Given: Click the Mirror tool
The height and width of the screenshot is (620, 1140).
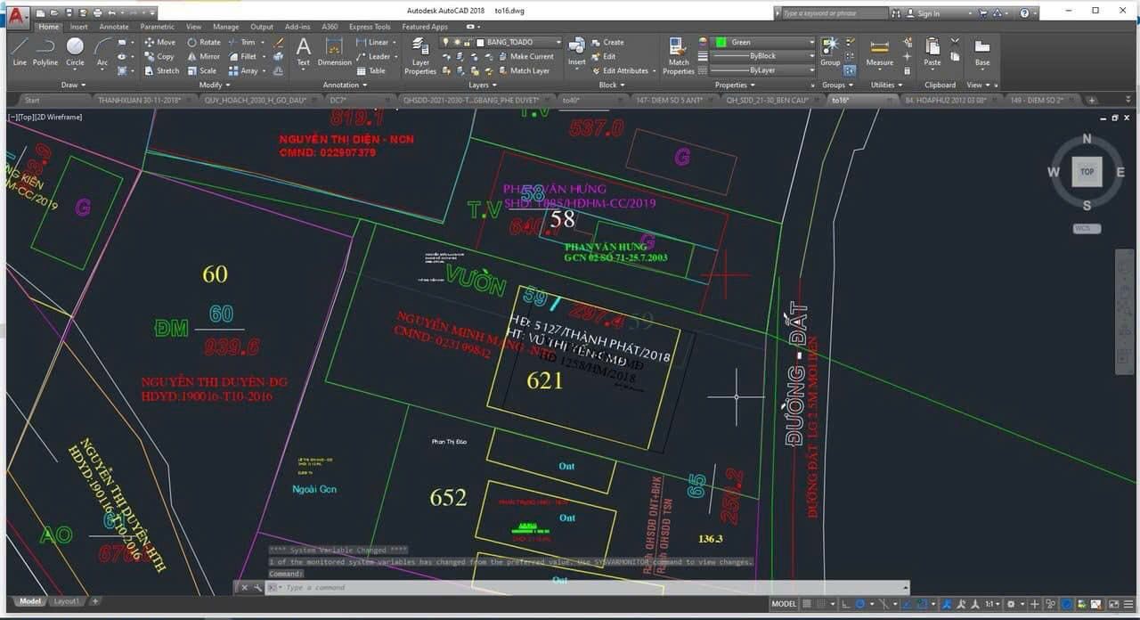Looking at the screenshot, I should click(x=203, y=56).
